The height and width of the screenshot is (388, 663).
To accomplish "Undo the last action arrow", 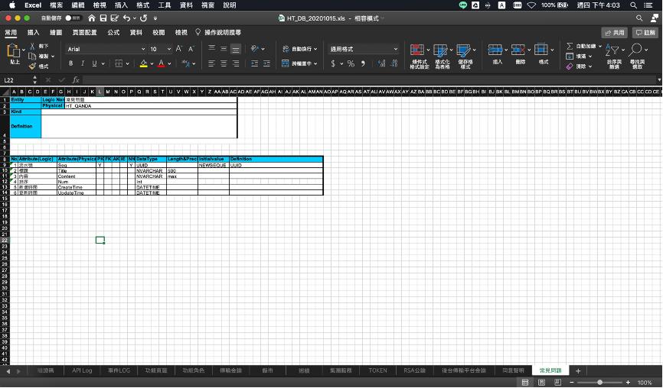I will coord(126,18).
